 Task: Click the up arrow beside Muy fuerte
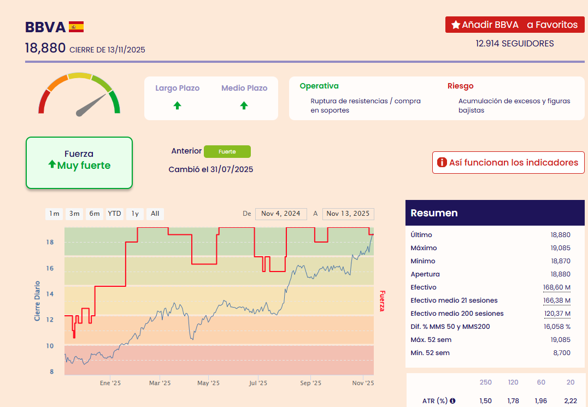[x=52, y=164]
